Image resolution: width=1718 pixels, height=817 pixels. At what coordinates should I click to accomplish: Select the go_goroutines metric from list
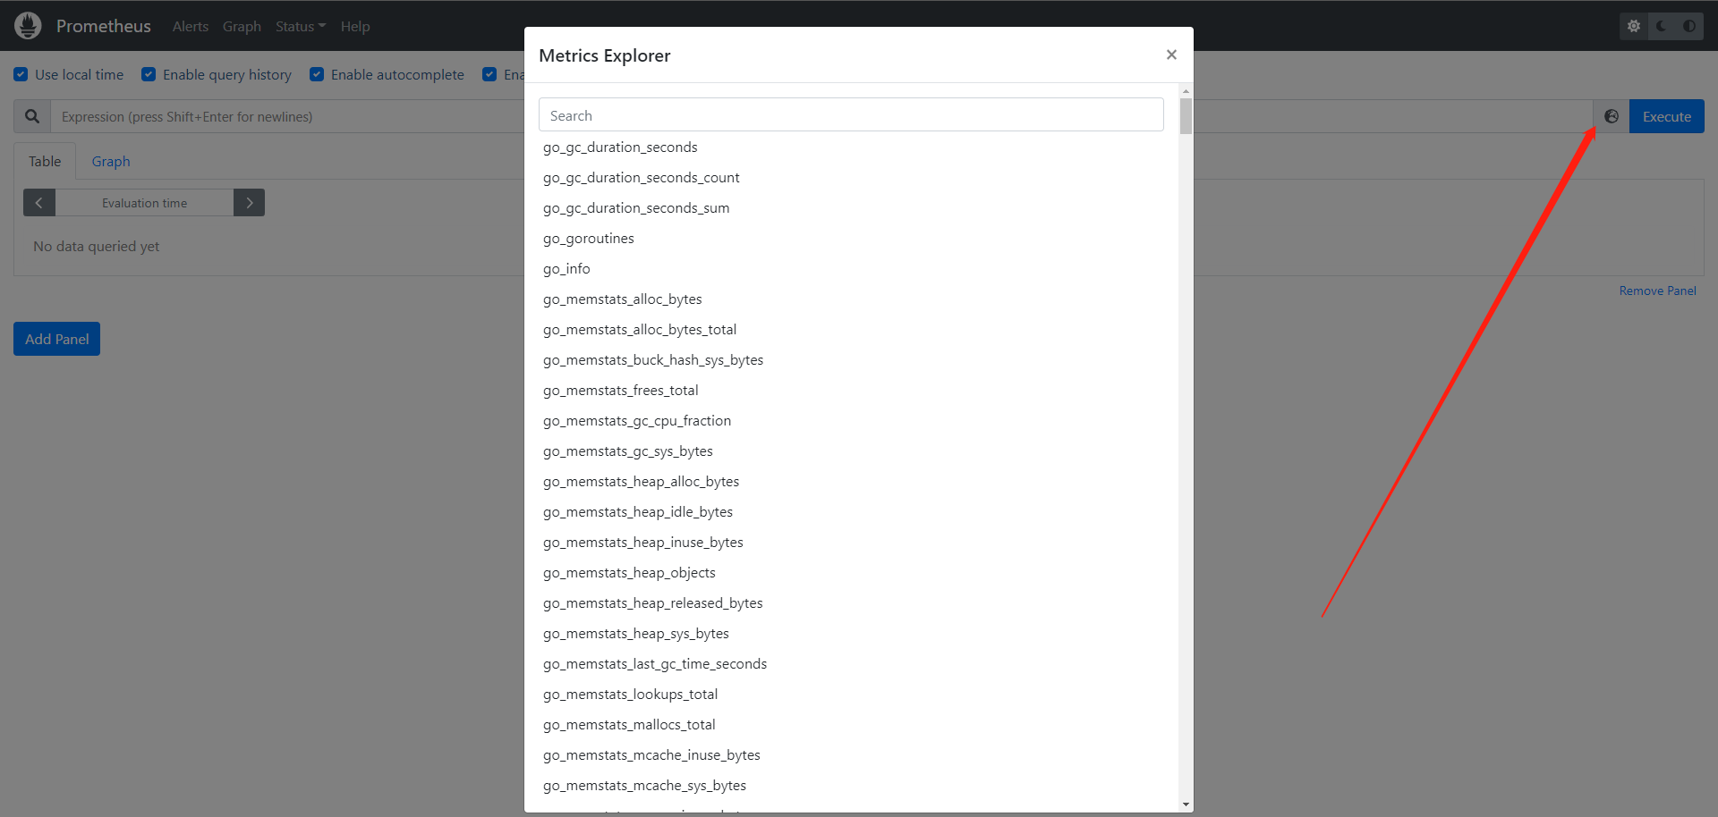(588, 238)
